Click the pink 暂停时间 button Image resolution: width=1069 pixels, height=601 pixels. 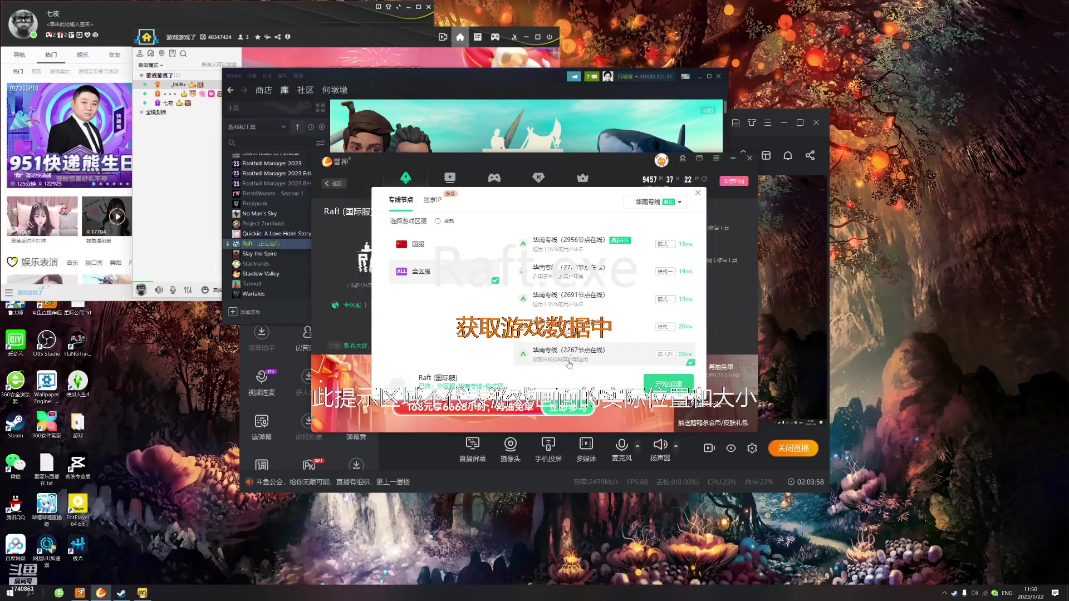[734, 181]
